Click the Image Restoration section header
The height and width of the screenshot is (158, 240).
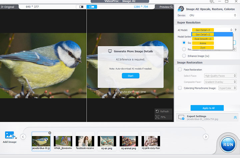(190, 62)
